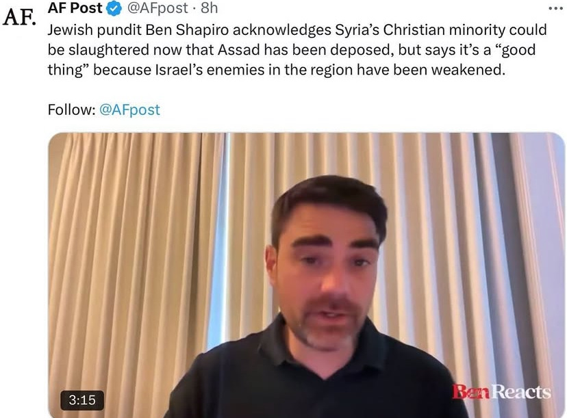This screenshot has width=567, height=418.
Task: Click the BenReacts watermark logo
Action: tap(501, 392)
